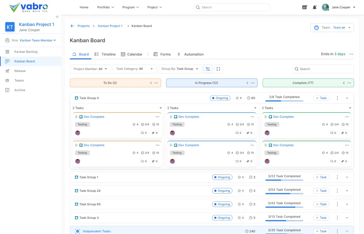Click the back arrow beside Projects breadcrumb
The image size is (364, 234).
pyautogui.click(x=72, y=26)
